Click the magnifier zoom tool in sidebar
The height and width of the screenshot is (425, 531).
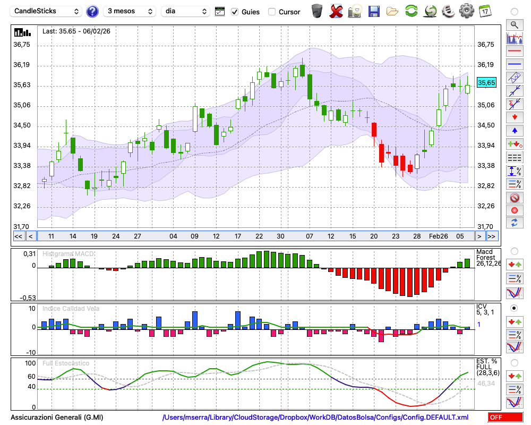[x=514, y=24]
